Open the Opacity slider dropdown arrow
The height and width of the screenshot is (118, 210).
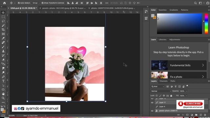187,91
